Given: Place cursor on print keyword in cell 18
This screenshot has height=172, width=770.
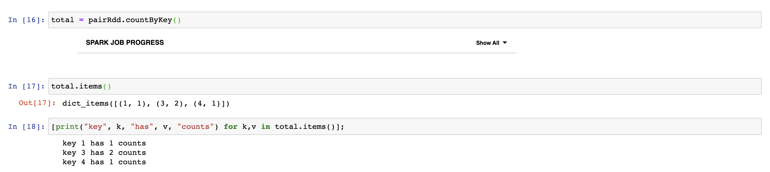Looking at the screenshot, I should pyautogui.click(x=67, y=127).
